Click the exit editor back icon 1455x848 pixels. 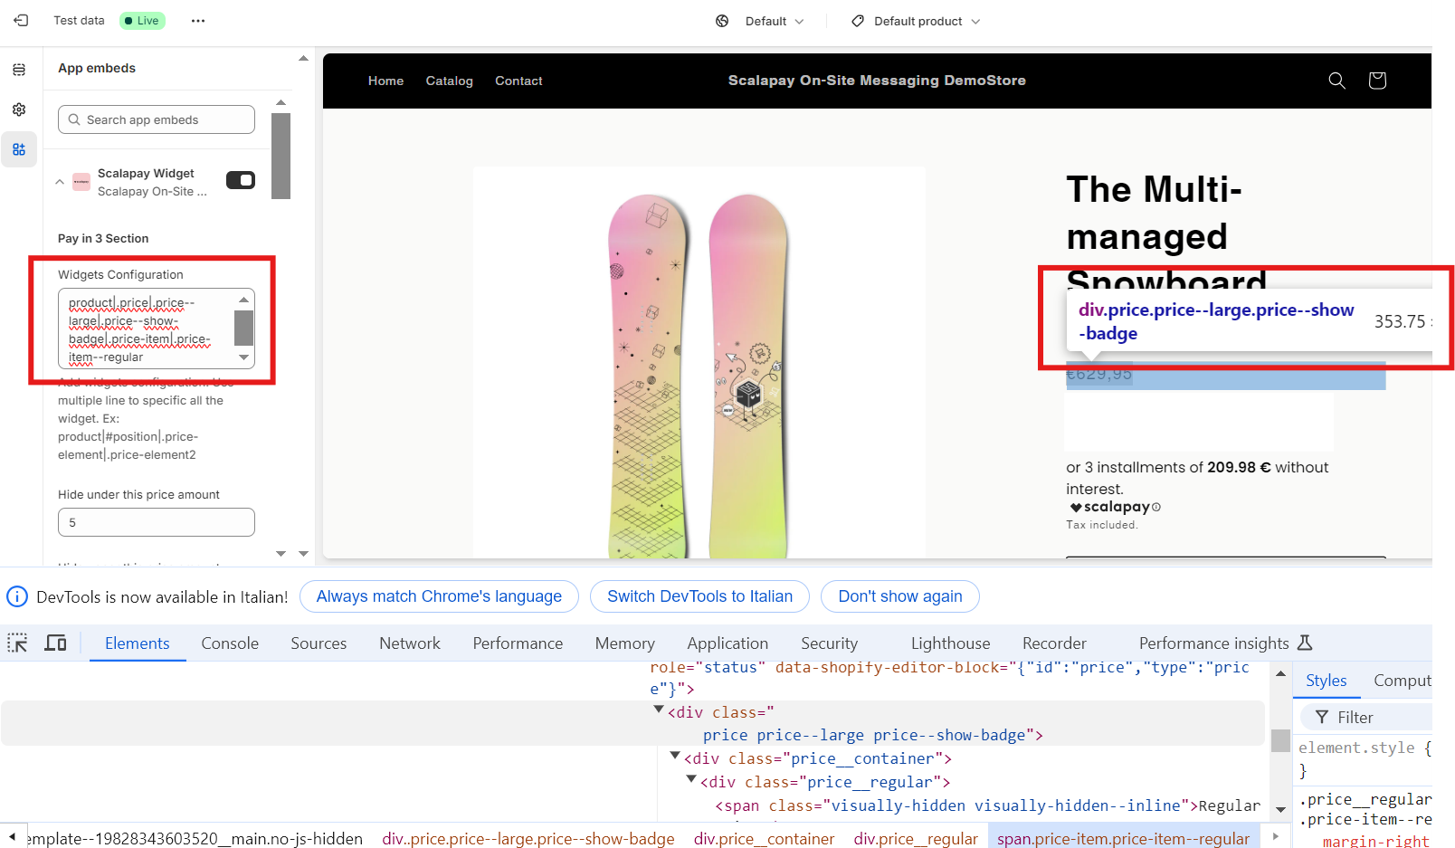(21, 20)
